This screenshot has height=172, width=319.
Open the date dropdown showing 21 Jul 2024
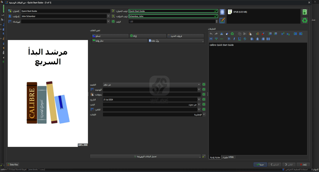(199, 99)
